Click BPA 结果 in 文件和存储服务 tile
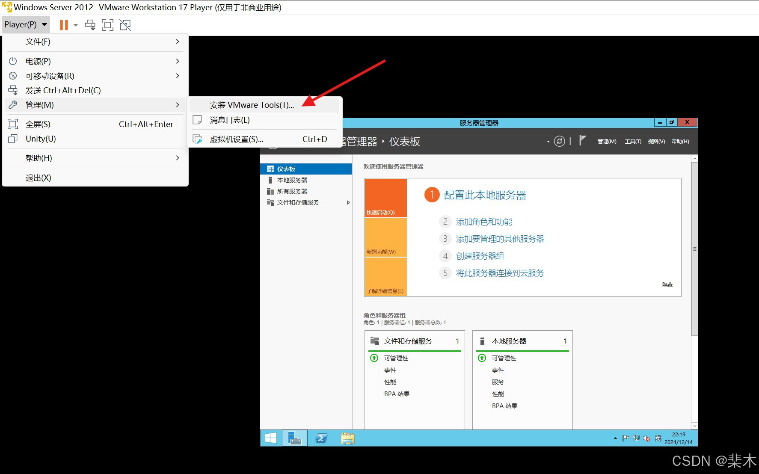The height and width of the screenshot is (474, 759). point(397,394)
